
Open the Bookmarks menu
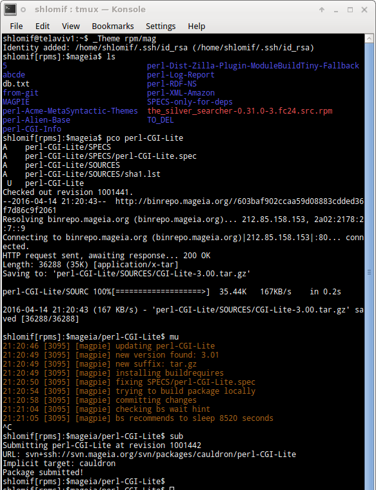[x=113, y=26]
